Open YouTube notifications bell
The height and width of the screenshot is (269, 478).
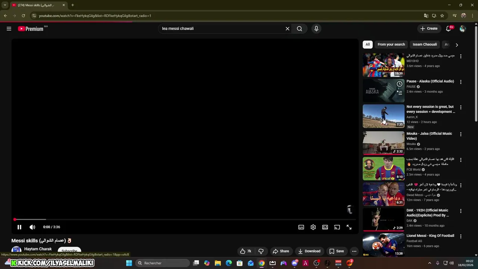(x=448, y=29)
